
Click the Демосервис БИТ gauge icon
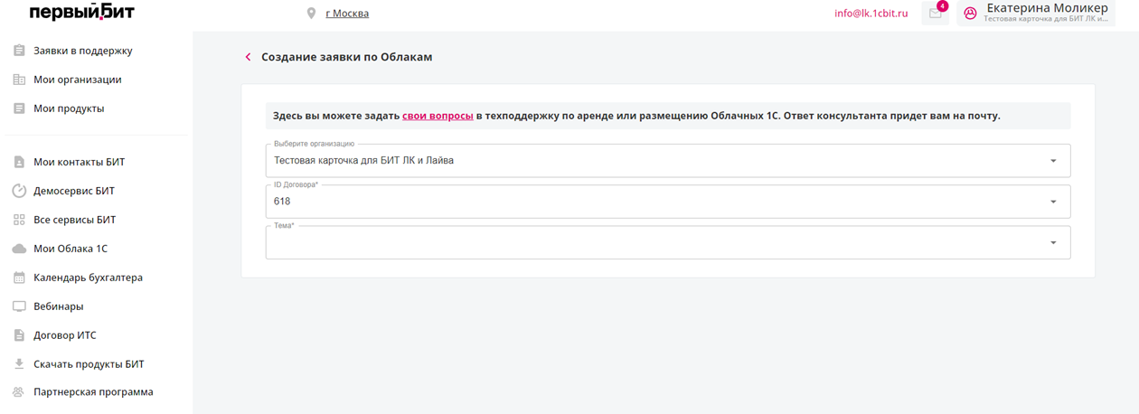pos(19,191)
